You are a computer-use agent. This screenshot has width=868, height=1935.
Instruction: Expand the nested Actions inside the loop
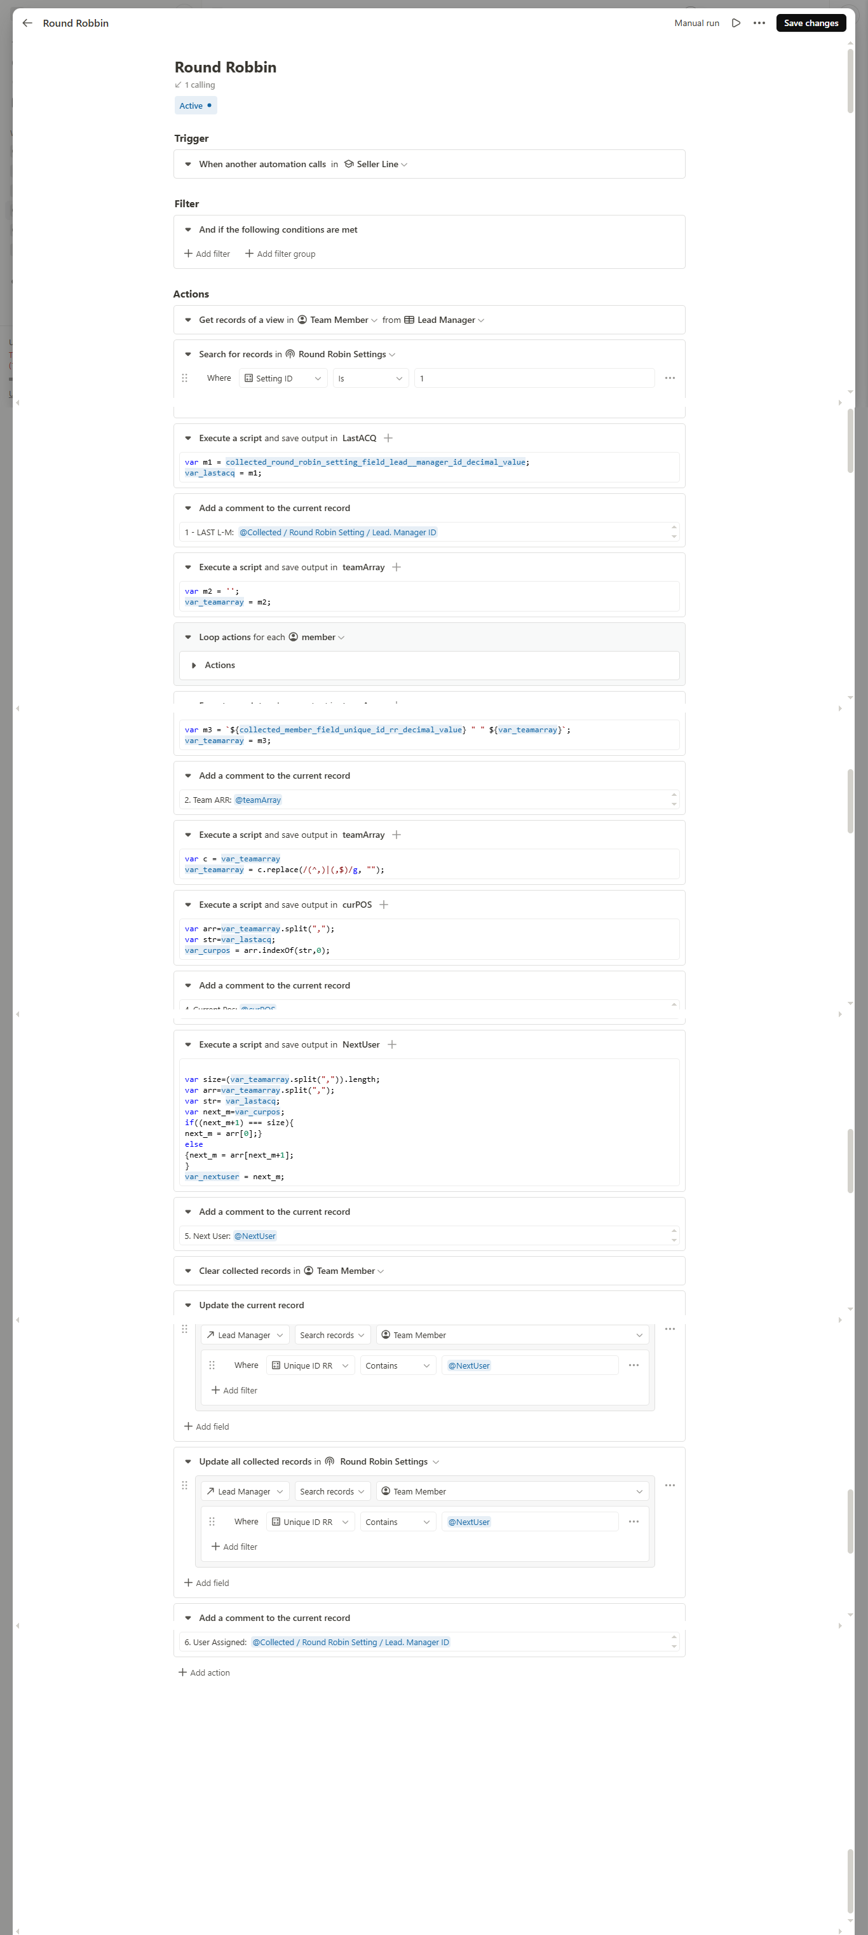(194, 665)
